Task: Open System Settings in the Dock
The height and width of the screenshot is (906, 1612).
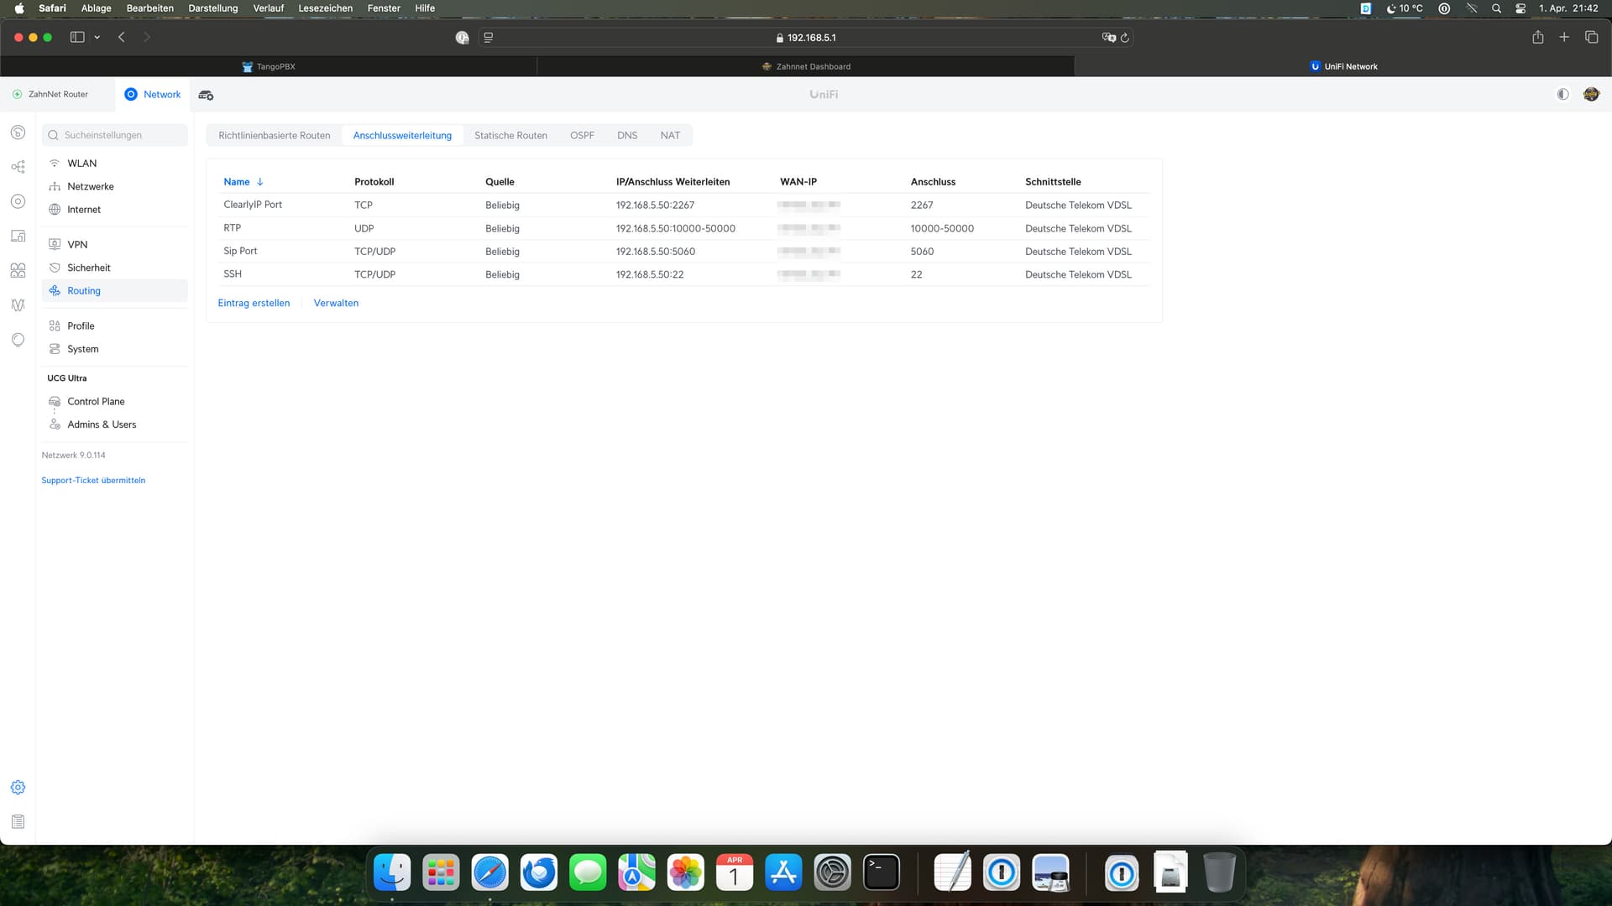Action: [x=833, y=872]
